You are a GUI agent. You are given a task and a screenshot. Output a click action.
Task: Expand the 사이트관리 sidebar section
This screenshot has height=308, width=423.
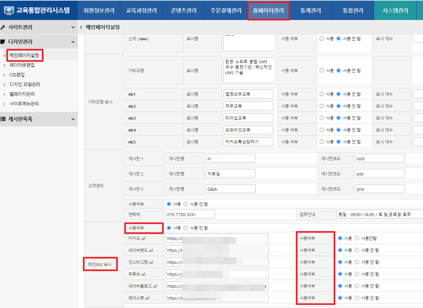point(73,27)
